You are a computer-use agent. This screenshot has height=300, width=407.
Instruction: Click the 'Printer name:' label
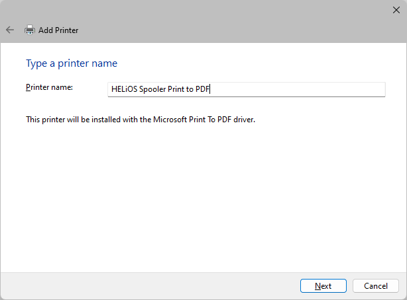tap(49, 87)
